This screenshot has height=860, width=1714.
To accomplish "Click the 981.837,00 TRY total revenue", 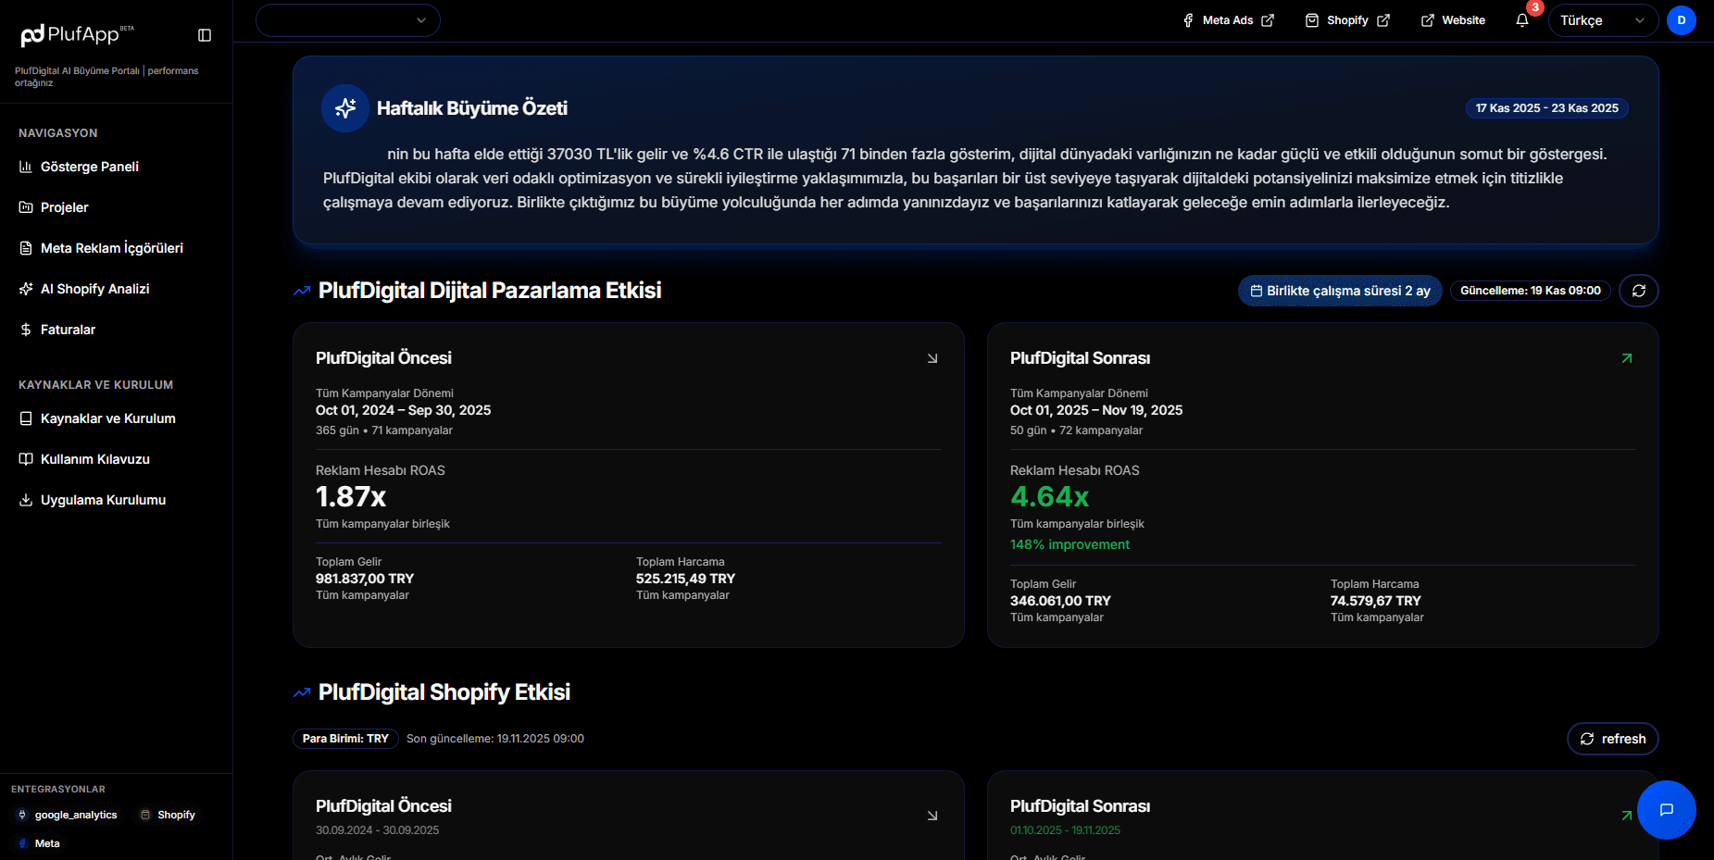I will click(365, 579).
